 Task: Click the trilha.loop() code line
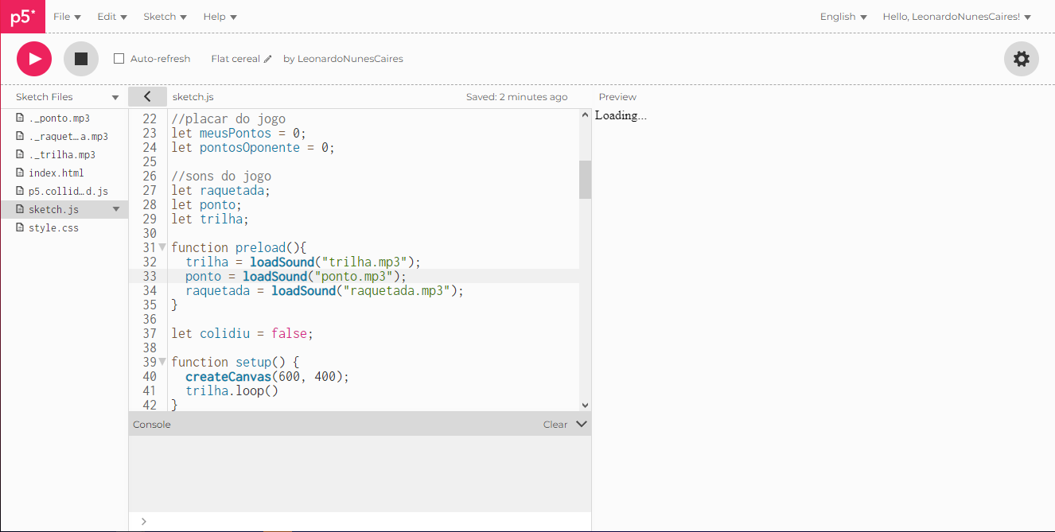click(x=232, y=390)
